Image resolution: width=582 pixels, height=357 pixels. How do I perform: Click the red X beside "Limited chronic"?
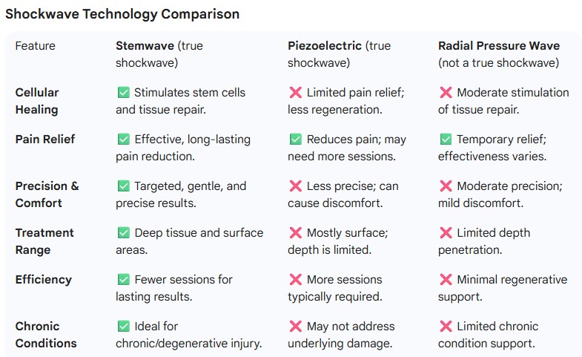click(x=446, y=327)
